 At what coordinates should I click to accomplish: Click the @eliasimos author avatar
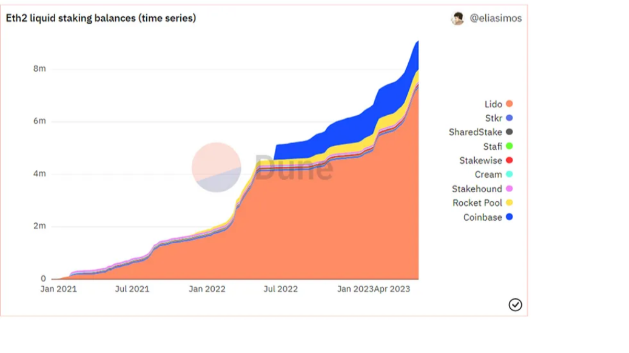457,18
